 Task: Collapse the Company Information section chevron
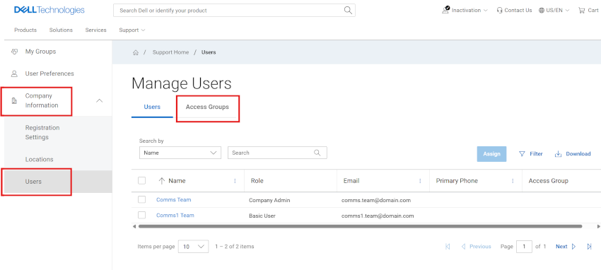click(x=99, y=101)
